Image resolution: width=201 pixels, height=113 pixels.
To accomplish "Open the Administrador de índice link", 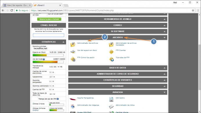I will coord(125,105).
